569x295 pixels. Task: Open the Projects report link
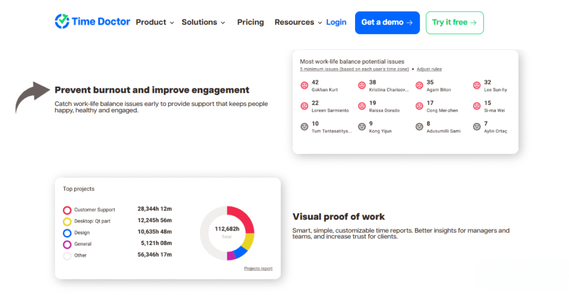coord(258,268)
